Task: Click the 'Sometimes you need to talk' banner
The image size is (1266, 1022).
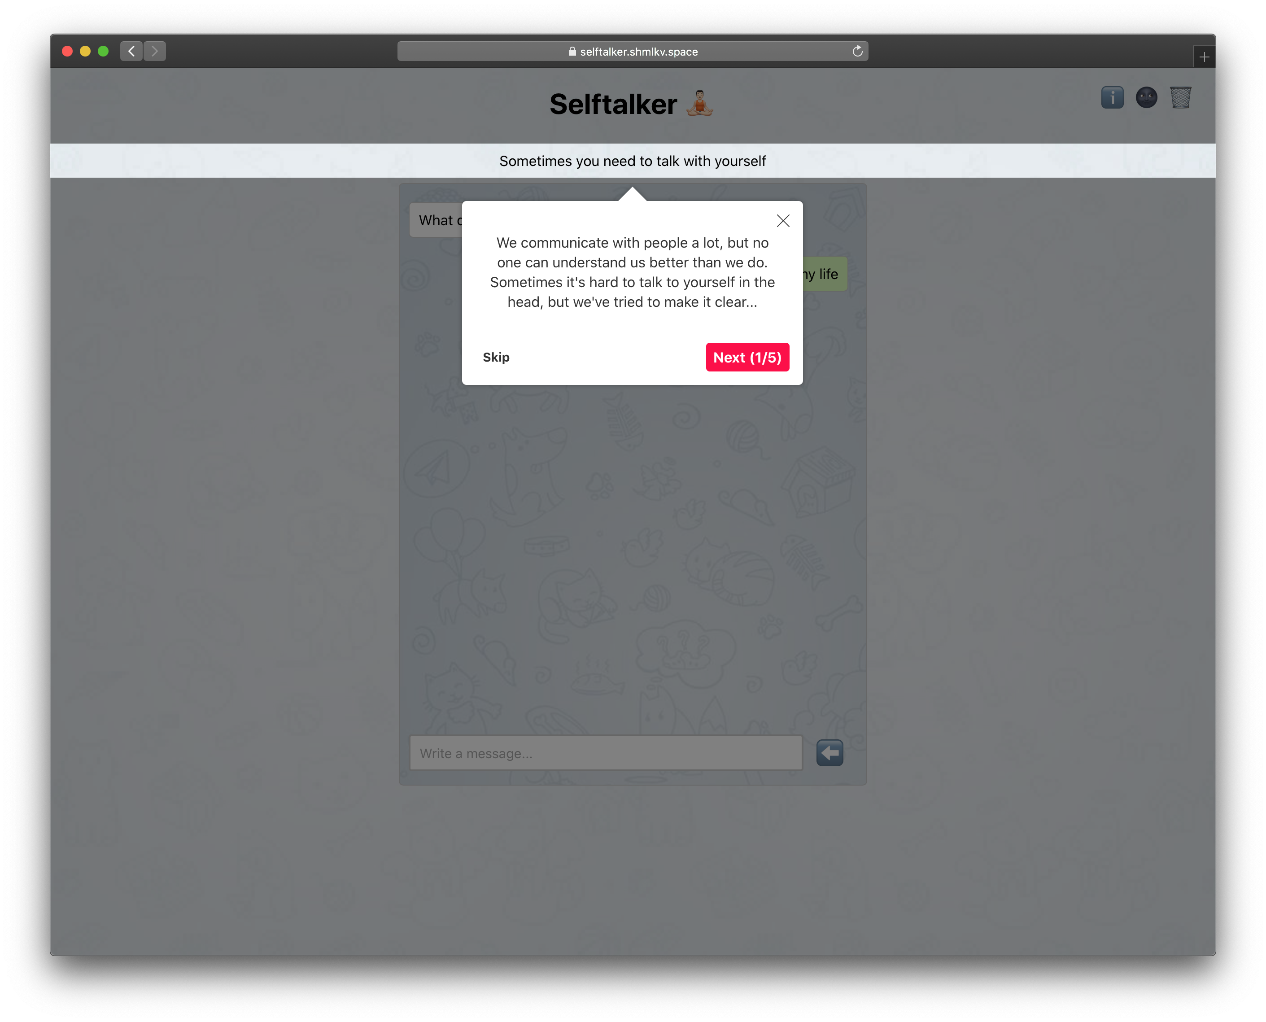Action: click(632, 160)
